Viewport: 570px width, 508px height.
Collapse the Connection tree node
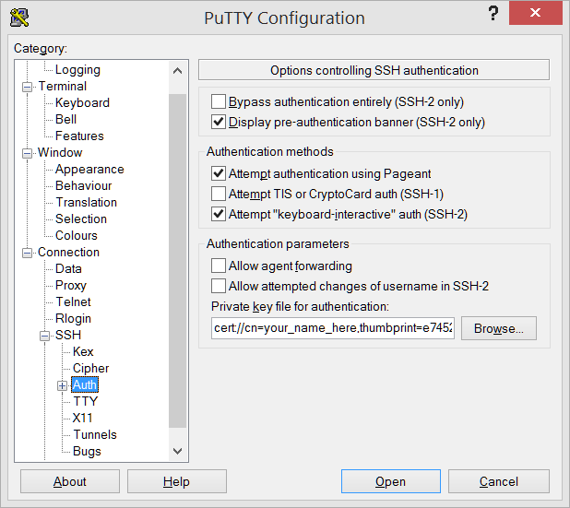click(27, 253)
